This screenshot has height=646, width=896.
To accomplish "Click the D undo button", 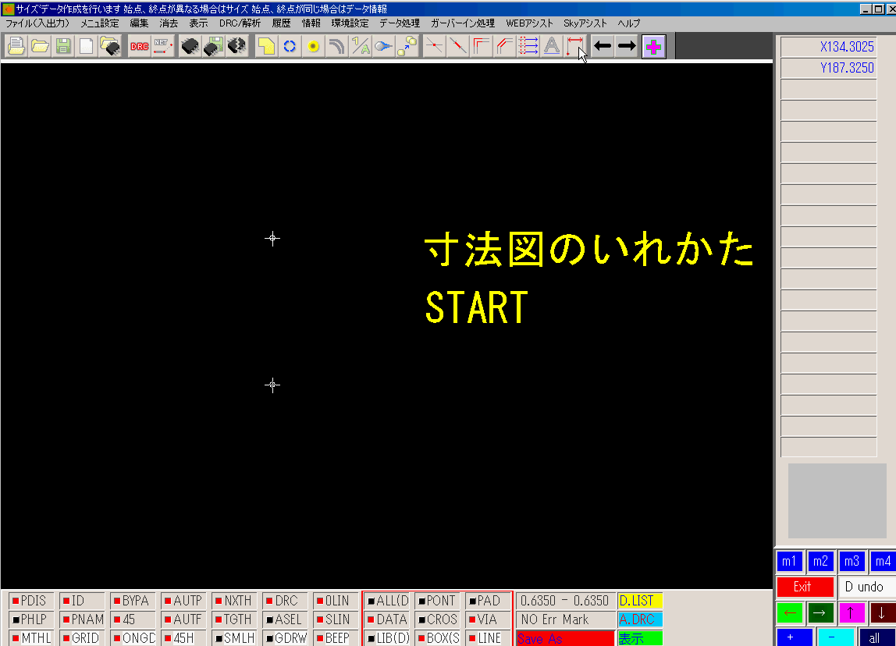I will (865, 587).
